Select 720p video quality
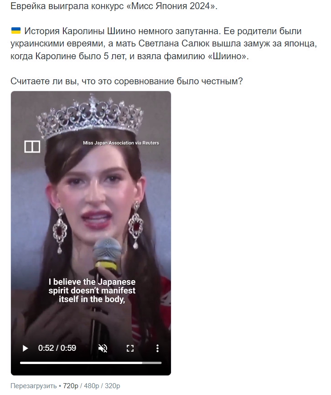 click(71, 386)
